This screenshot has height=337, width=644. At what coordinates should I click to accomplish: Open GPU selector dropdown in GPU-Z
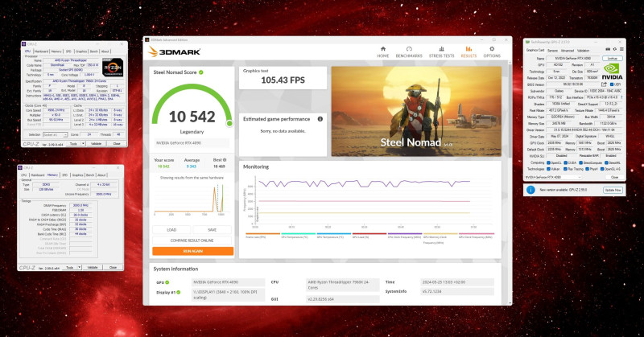click(x=553, y=177)
